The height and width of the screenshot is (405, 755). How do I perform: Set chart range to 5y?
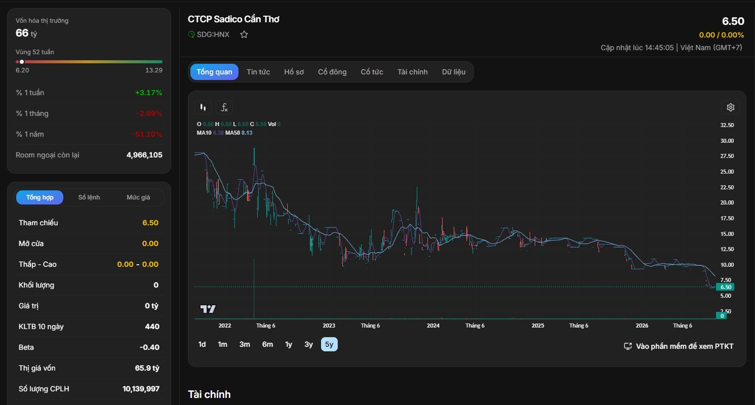(329, 344)
